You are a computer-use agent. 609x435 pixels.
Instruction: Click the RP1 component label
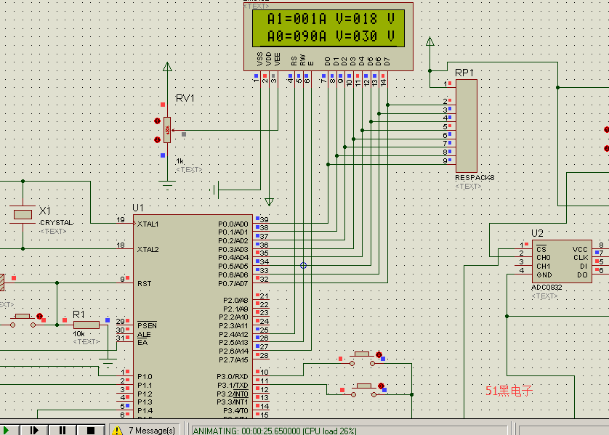[464, 73]
